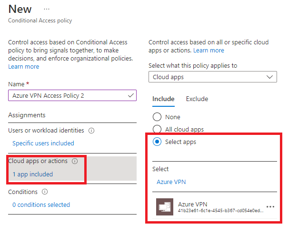Click the Azure VPN link under Select
Viewport: 288px width, 225px height.
pyautogui.click(x=171, y=182)
